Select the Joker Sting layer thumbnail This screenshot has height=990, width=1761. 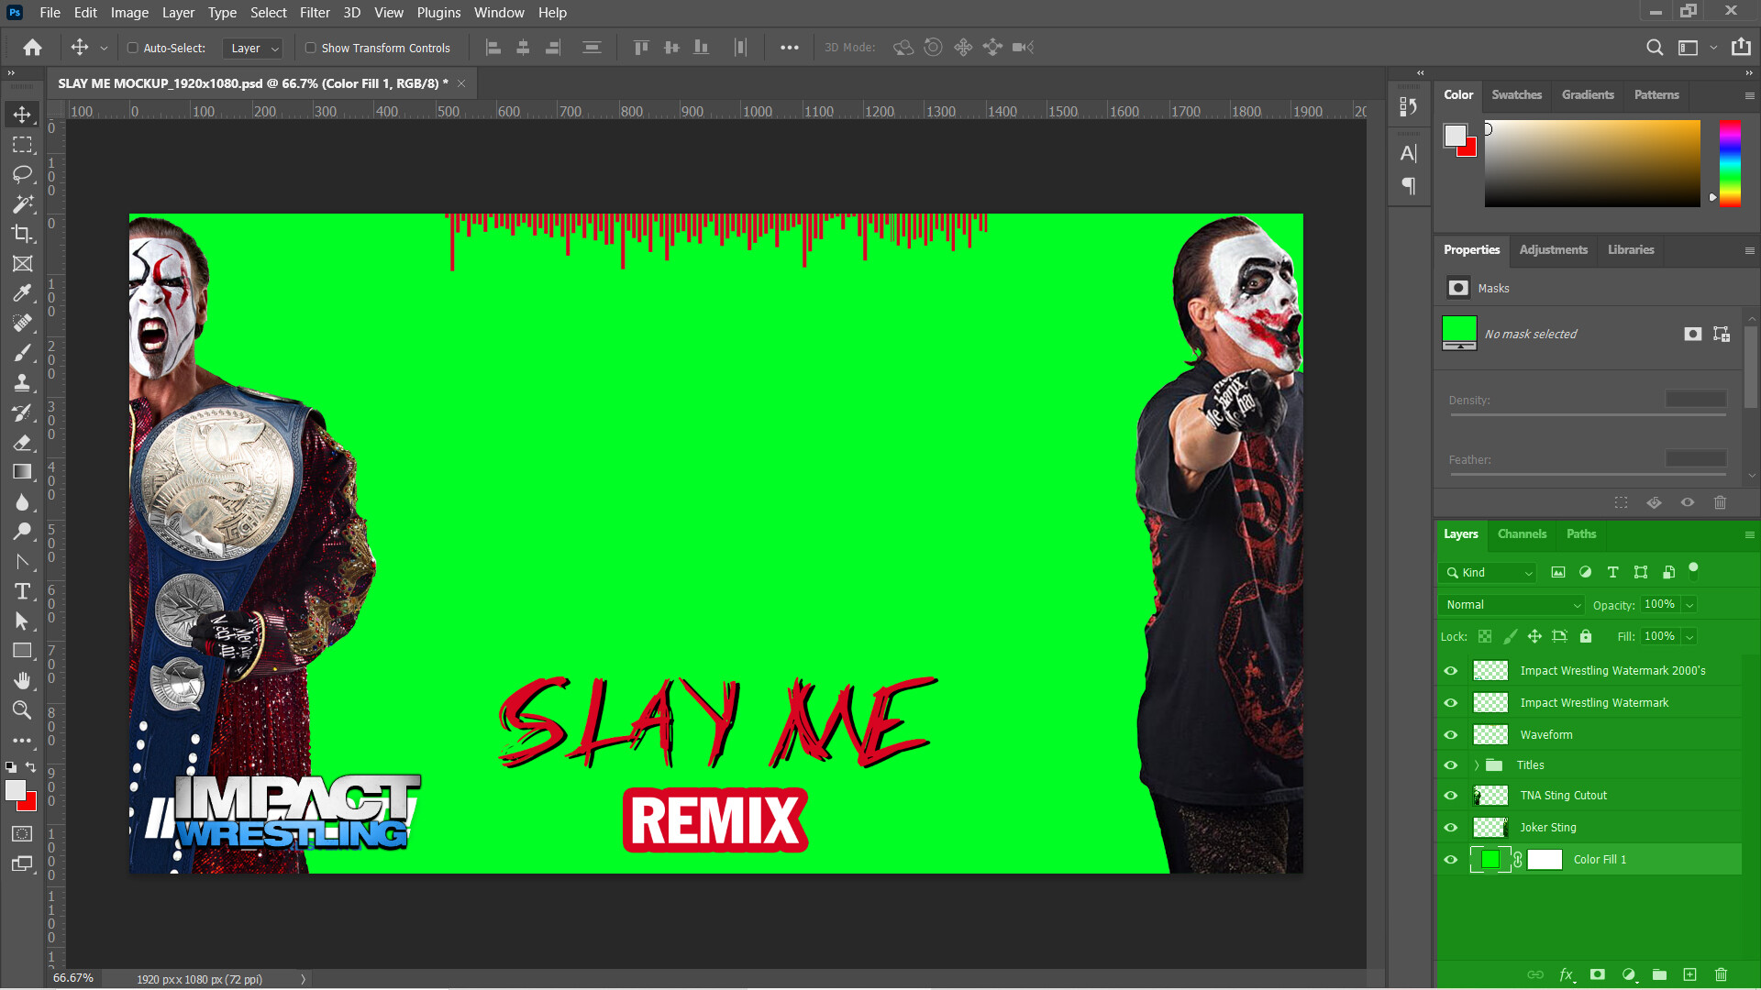1490,828
